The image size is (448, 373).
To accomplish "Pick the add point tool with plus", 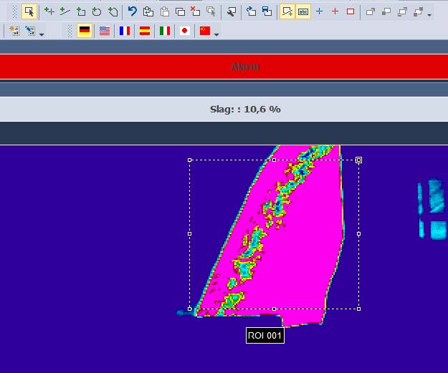I will (x=49, y=11).
